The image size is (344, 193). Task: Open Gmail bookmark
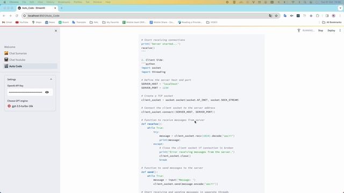7,23
